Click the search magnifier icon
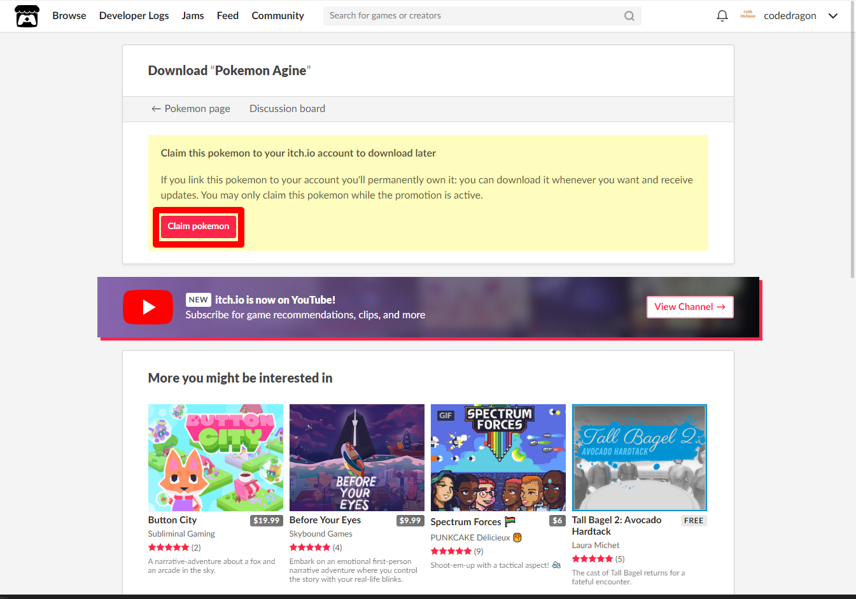This screenshot has width=856, height=599. [629, 16]
